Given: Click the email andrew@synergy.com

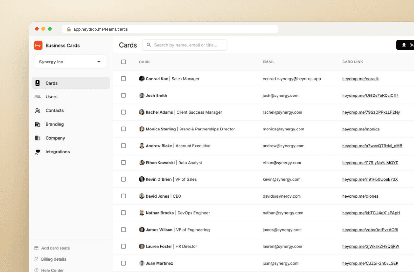Looking at the screenshot, I should click(x=283, y=146).
